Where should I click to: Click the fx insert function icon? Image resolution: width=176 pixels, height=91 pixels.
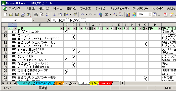pyautogui.click(x=49, y=20)
